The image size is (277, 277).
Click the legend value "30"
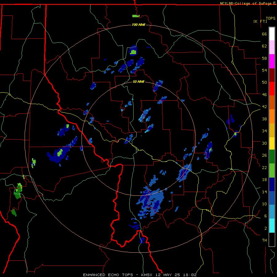point(264,143)
